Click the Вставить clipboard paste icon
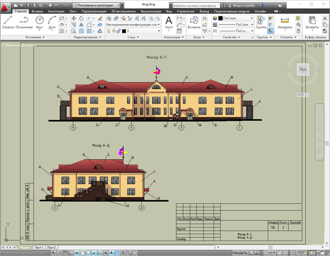The width and height of the screenshot is (330, 256). (x=312, y=23)
